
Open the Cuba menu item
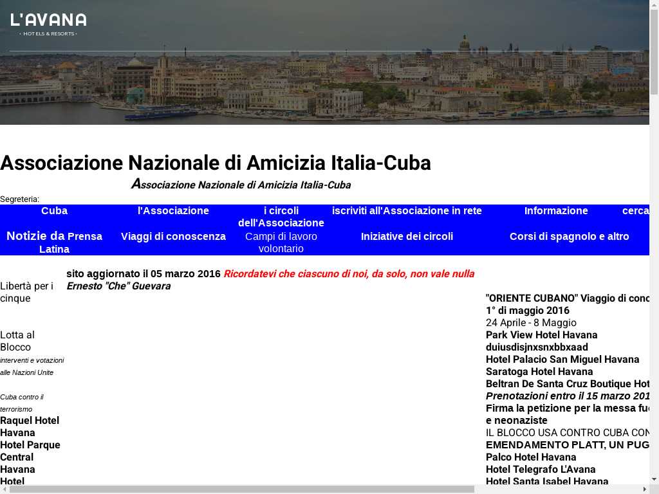point(54,211)
